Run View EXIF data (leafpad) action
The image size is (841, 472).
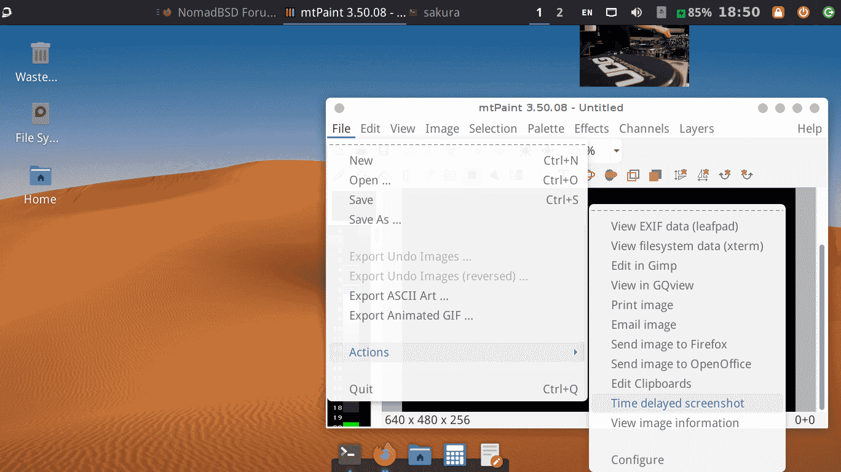pyautogui.click(x=687, y=226)
